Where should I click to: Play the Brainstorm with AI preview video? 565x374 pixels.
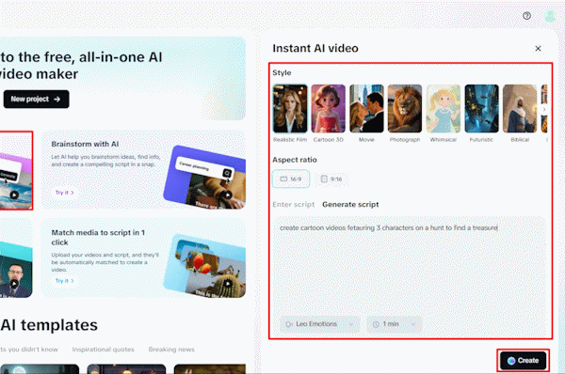[228, 195]
